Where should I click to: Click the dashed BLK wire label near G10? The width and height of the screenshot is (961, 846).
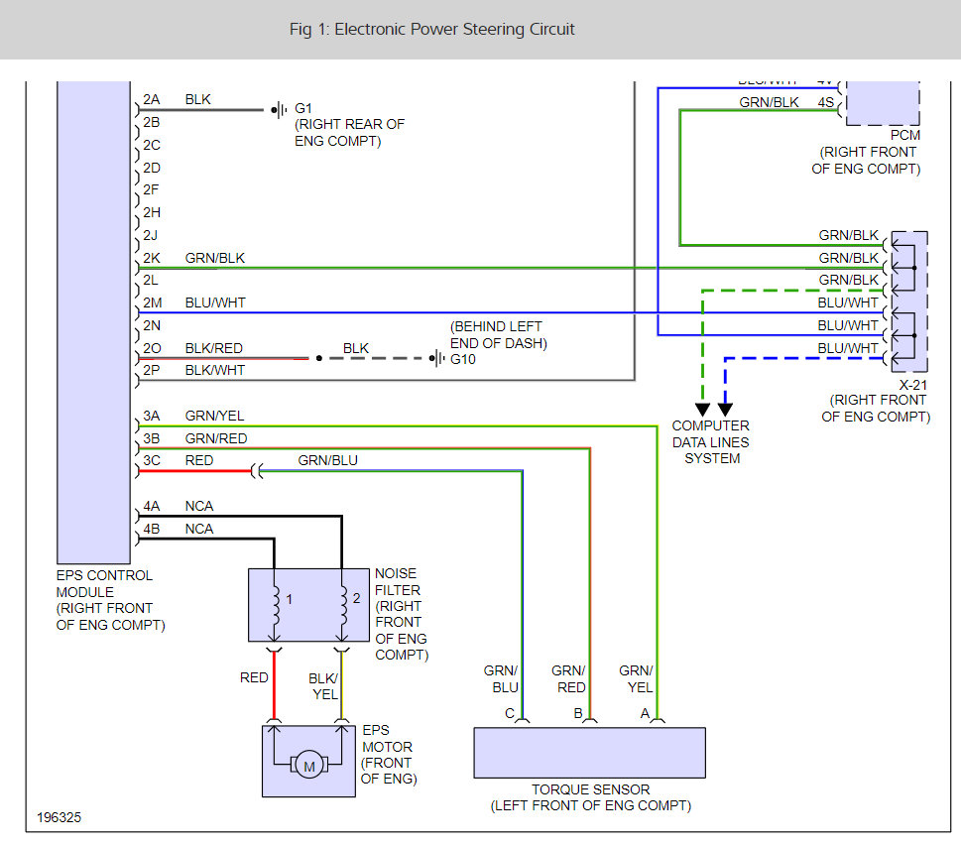[x=356, y=348]
